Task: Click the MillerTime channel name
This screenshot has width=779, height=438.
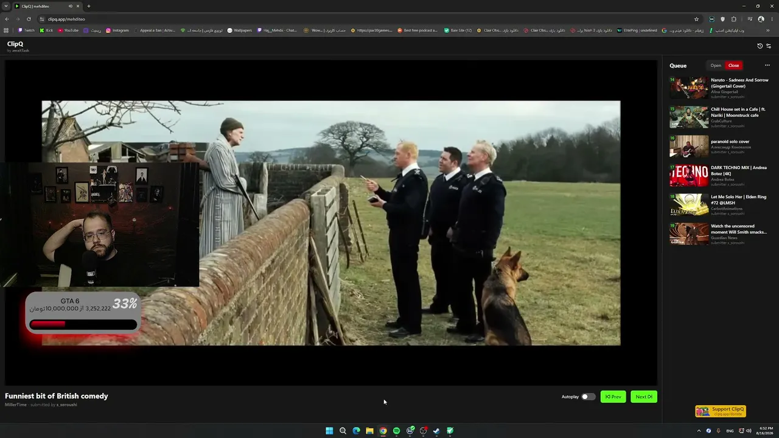Action: [x=16, y=405]
